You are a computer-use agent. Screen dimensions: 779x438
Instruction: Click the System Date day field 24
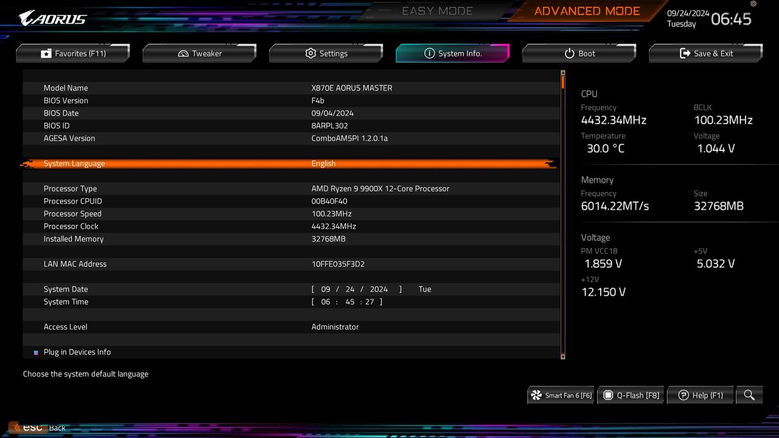[350, 290]
